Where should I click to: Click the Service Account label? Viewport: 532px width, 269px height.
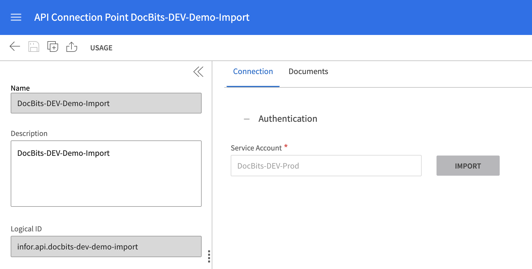(256, 148)
